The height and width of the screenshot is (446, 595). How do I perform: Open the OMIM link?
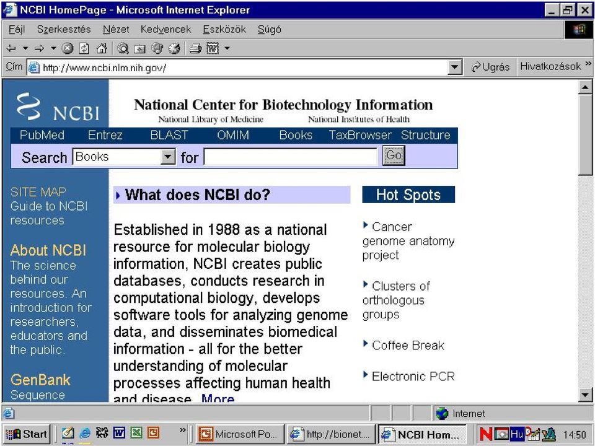pos(233,135)
